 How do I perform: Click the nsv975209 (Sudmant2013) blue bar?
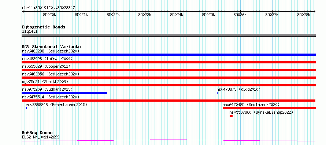click(x=64, y=93)
